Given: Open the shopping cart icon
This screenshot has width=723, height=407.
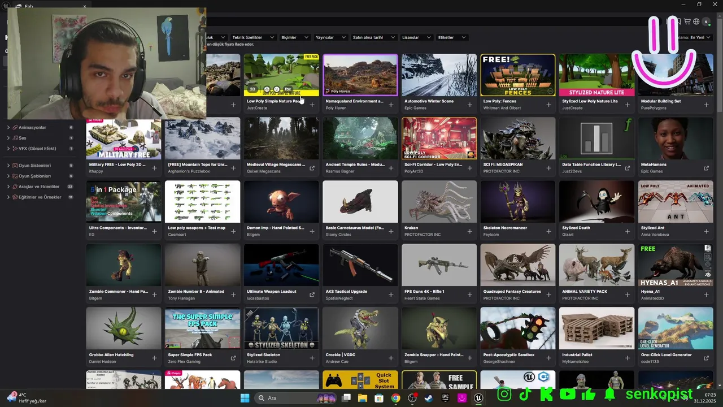Looking at the screenshot, I should [687, 21].
